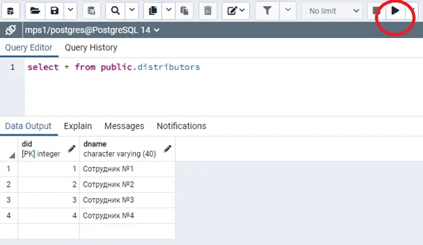Save the query file using floppy icon
423x245 pixels.
coord(54,11)
